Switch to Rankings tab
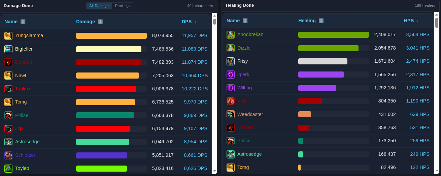The height and width of the screenshot is (176, 441). coord(123,6)
